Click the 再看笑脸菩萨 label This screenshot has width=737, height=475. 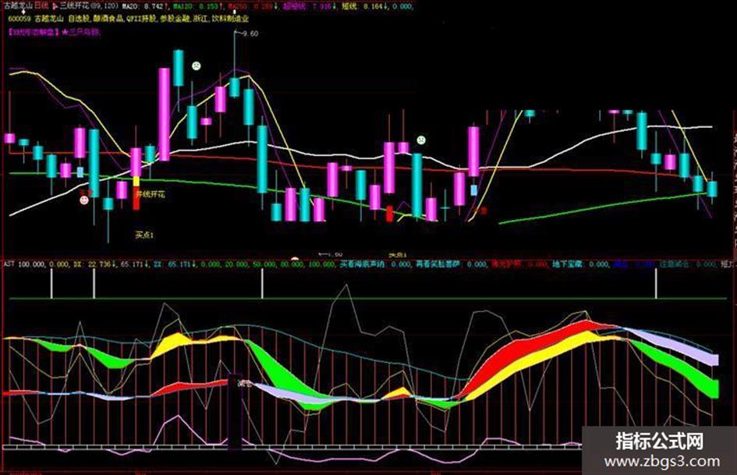click(438, 264)
